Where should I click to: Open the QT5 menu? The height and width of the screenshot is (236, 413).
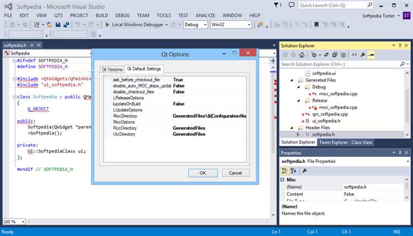click(x=58, y=15)
